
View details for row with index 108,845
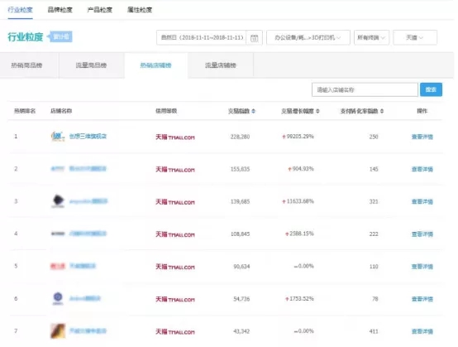pyautogui.click(x=422, y=234)
